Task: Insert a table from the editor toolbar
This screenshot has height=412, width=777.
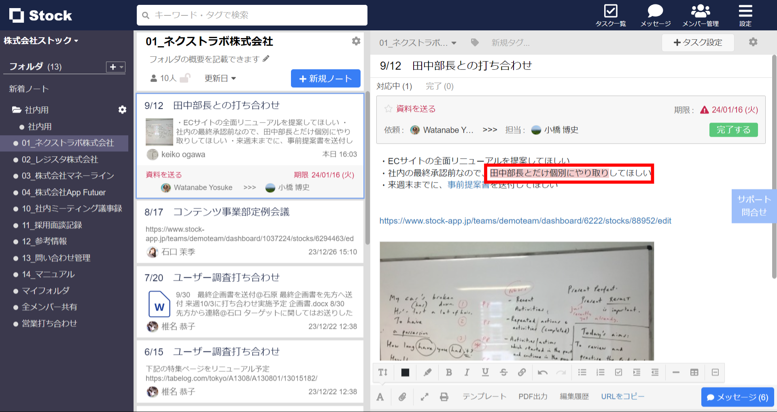Action: point(694,372)
